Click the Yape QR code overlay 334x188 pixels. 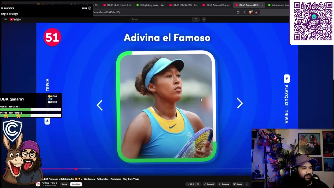point(313,21)
